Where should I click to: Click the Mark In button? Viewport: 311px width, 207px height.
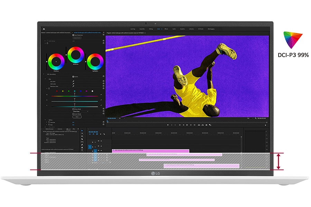point(172,125)
